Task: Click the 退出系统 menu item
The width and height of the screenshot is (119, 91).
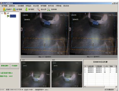Action: 66,6
